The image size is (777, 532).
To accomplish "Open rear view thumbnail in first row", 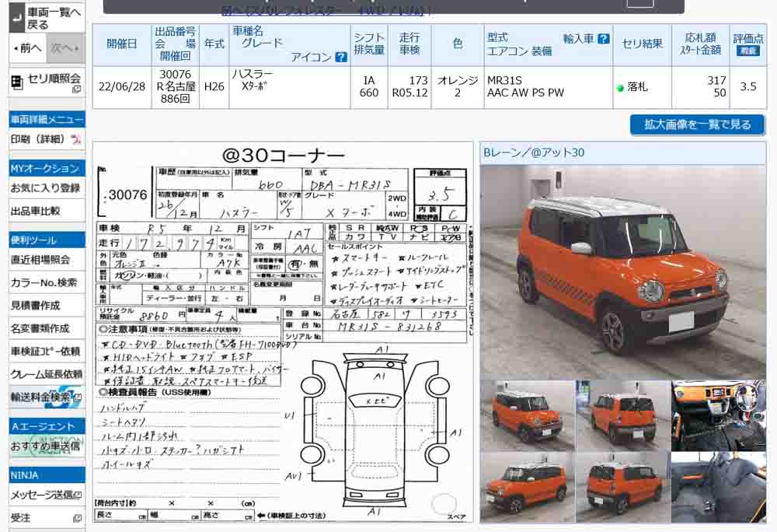I will coord(623,415).
